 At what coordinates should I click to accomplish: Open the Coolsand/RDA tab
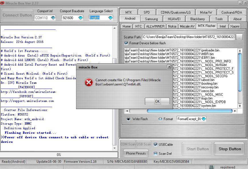coord(231,12)
